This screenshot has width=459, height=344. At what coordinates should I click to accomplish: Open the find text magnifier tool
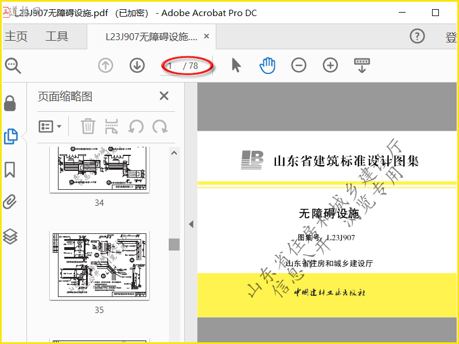[13, 65]
